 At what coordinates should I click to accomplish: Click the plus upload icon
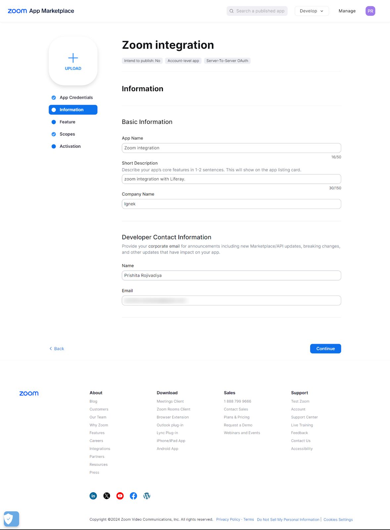point(73,58)
